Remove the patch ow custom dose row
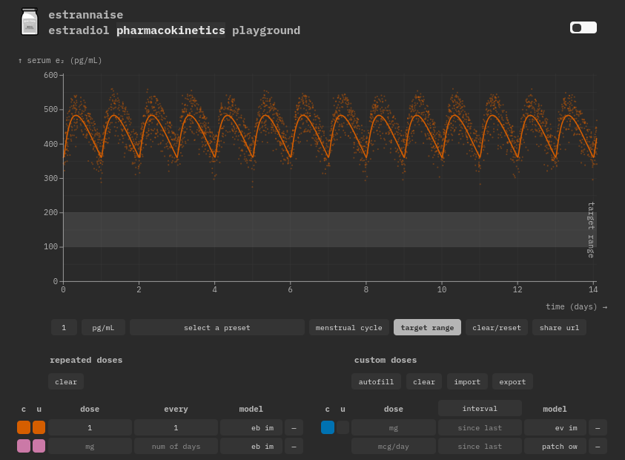Screen dimensions: 625x460 click(598, 446)
